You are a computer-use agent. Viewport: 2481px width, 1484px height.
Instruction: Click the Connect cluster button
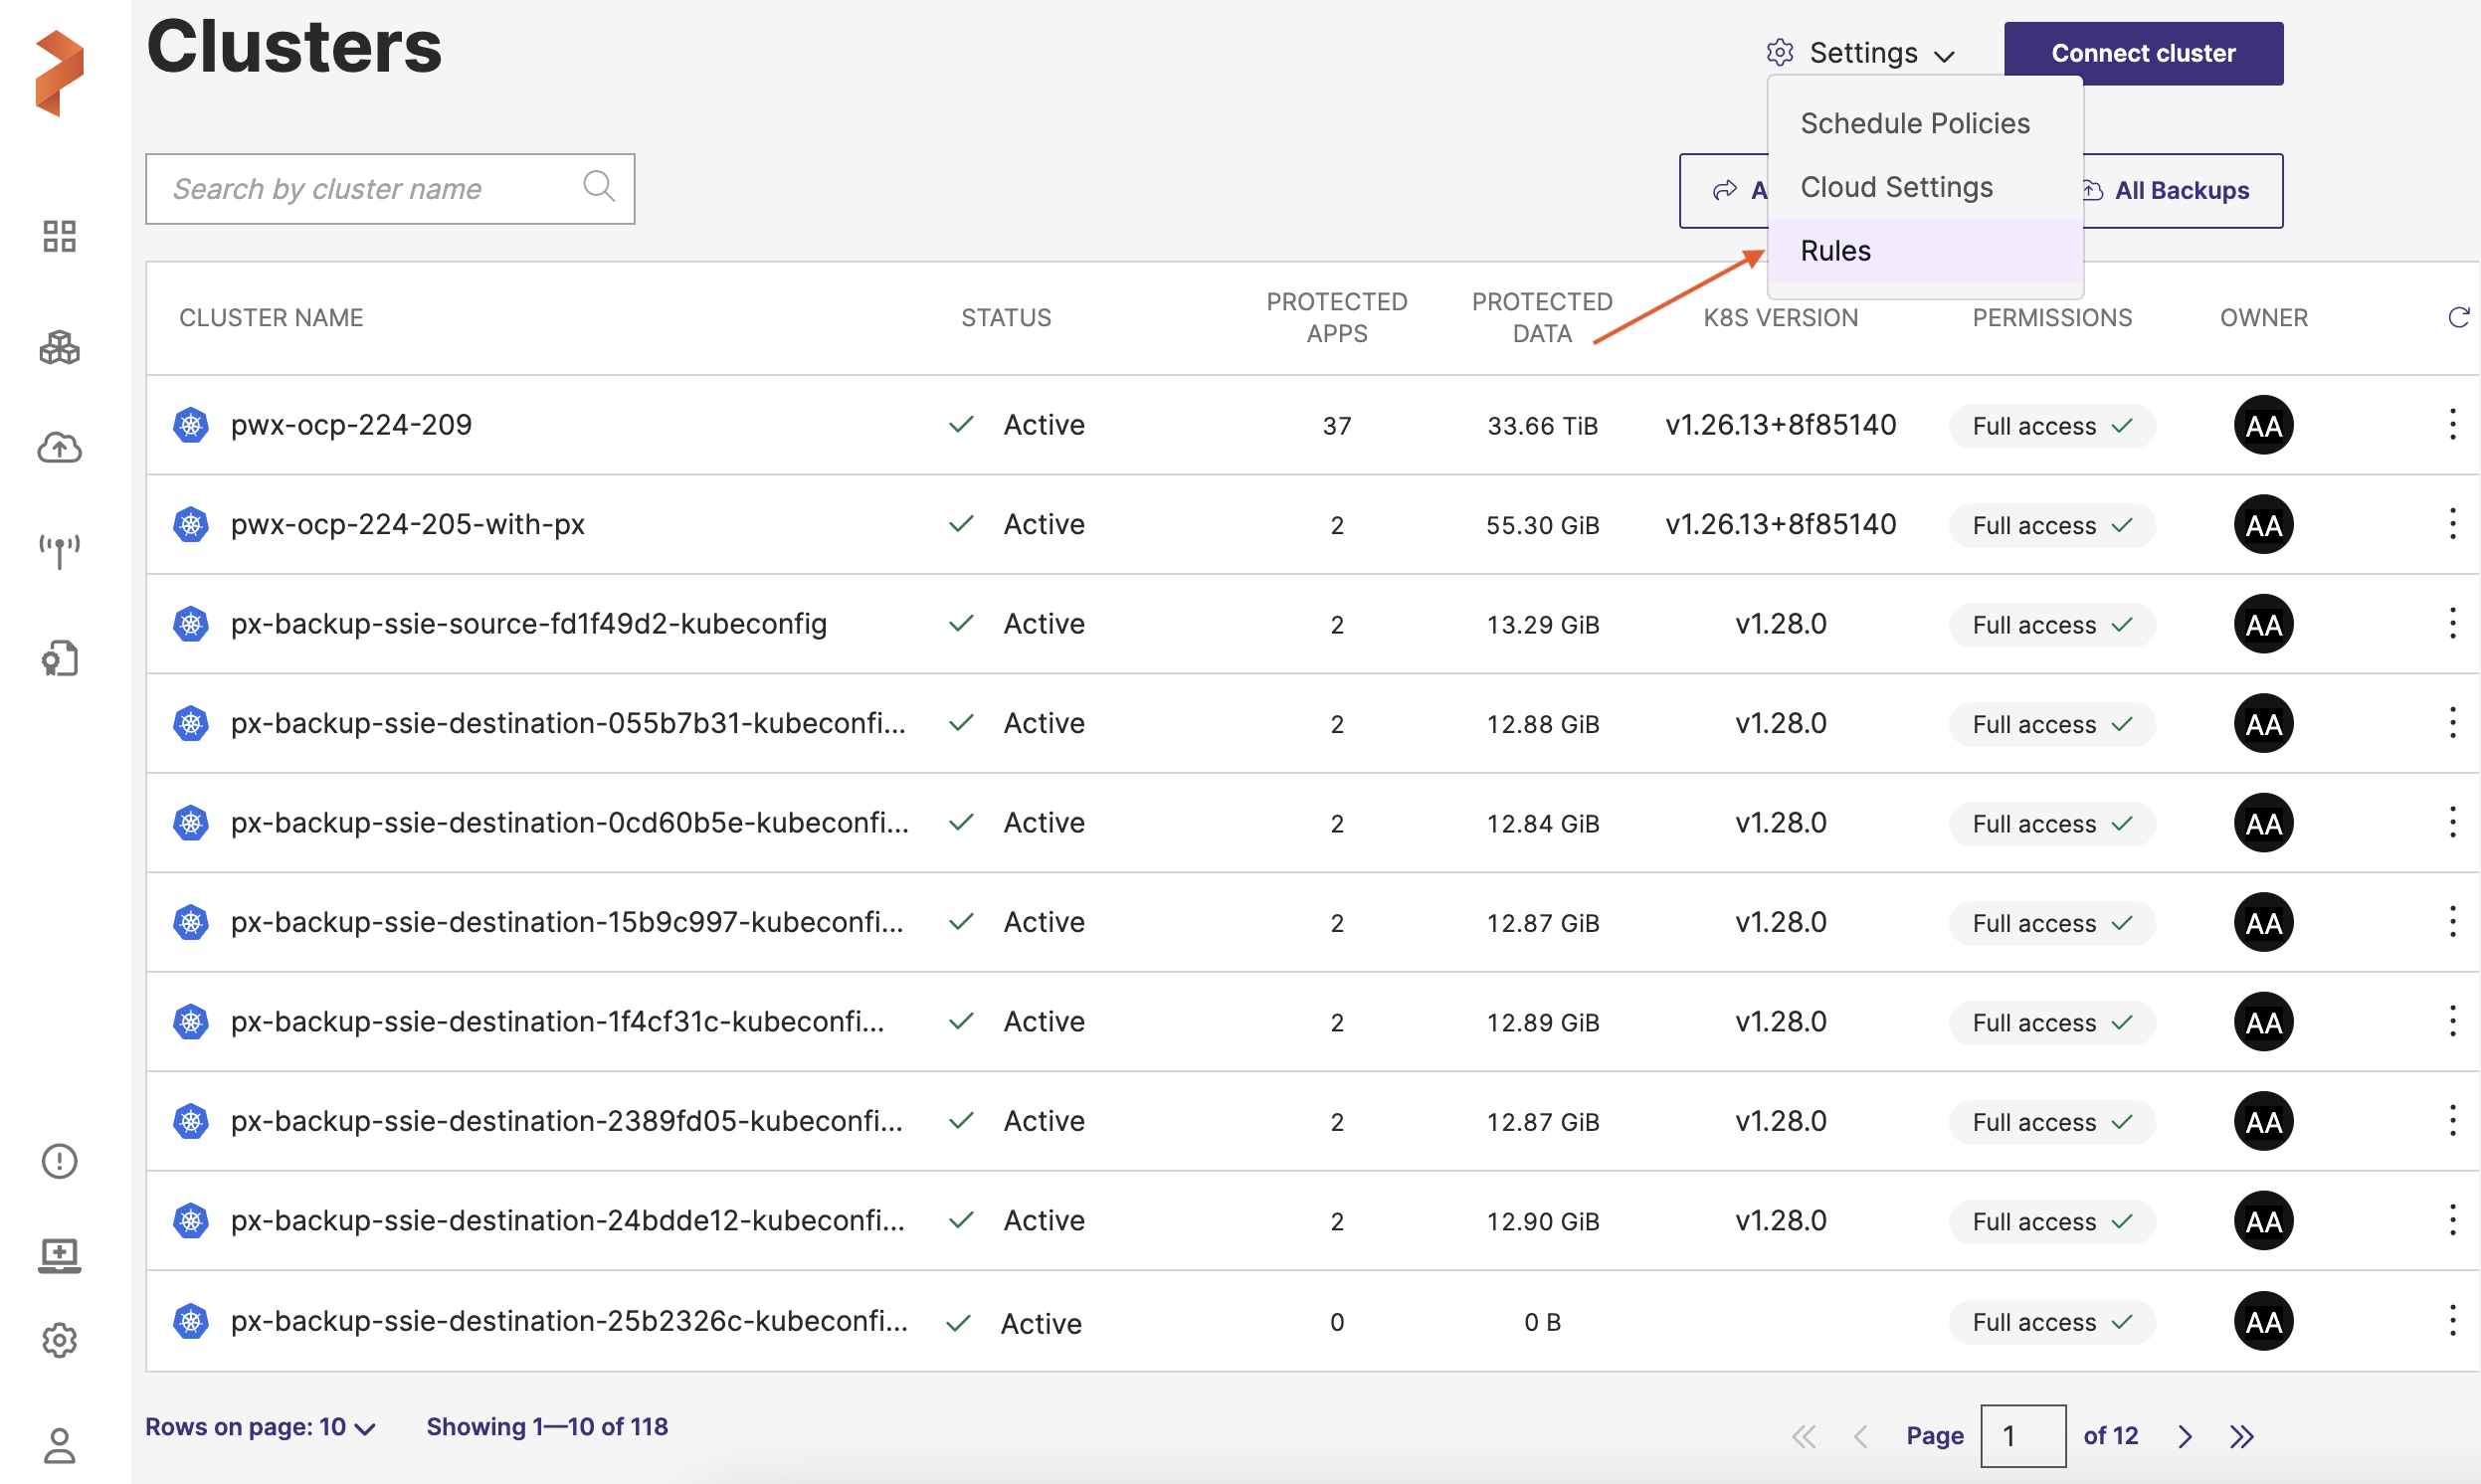click(x=2142, y=53)
